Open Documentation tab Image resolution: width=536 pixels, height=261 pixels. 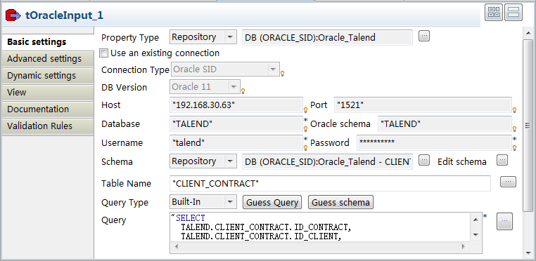pyautogui.click(x=48, y=109)
